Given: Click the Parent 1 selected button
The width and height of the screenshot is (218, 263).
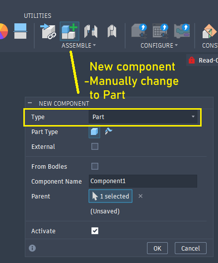Looking at the screenshot, I should click(x=110, y=196).
